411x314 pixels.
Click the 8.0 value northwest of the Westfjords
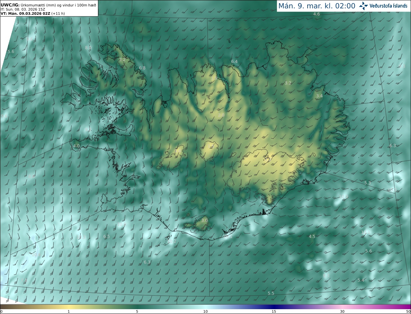(88, 48)
